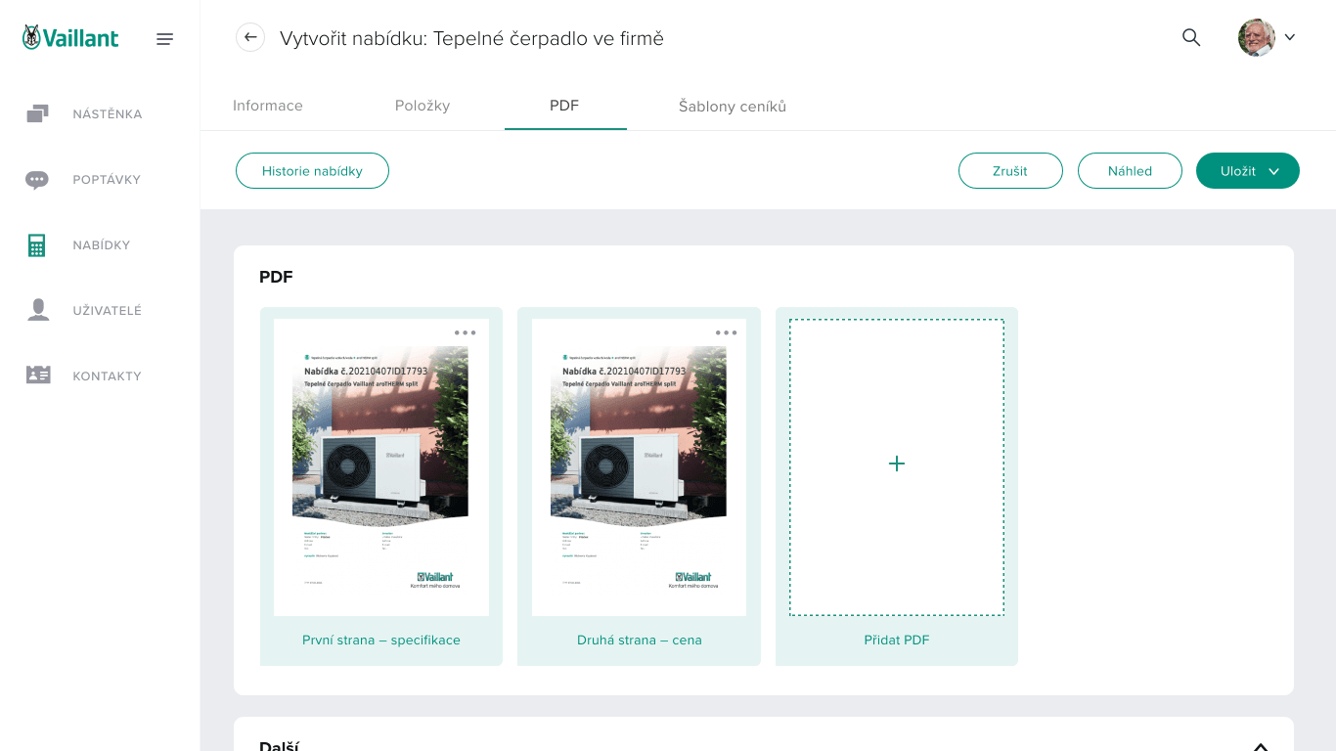Go back using the arrow button
Image resolution: width=1336 pixels, height=751 pixels.
point(250,38)
